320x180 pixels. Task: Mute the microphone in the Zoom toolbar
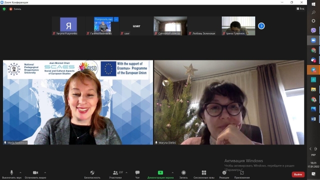[11, 174]
